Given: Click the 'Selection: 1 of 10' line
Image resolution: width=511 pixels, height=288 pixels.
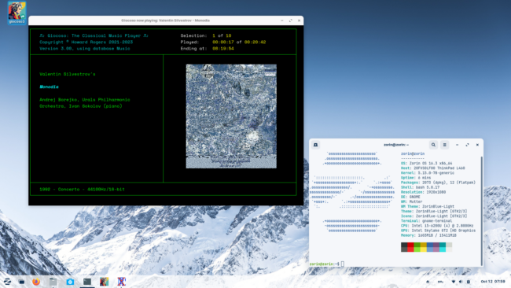Looking at the screenshot, I should pos(206,35).
